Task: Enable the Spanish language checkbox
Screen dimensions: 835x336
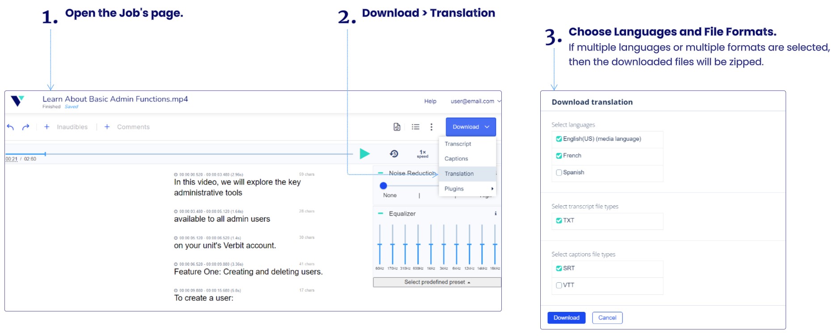Action: coord(559,173)
